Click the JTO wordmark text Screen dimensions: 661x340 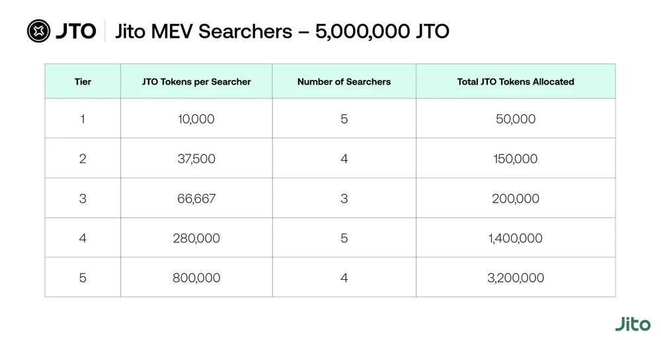(76, 31)
